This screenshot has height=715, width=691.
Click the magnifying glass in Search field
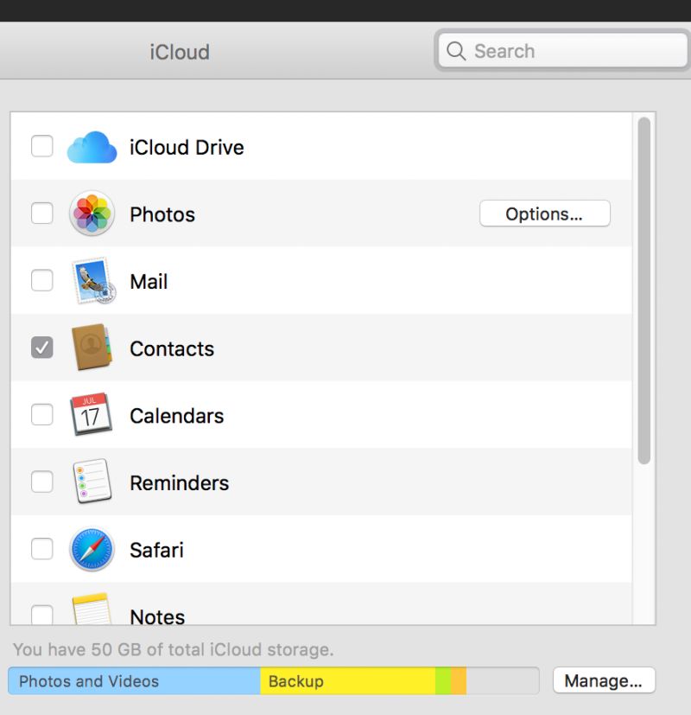456,51
